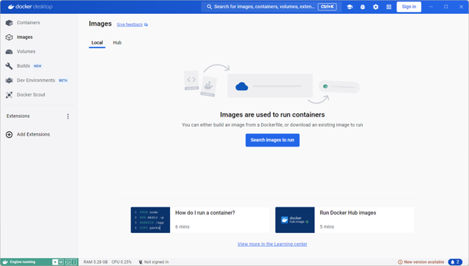Click Search images to run button
The width and height of the screenshot is (469, 266).
(x=273, y=140)
